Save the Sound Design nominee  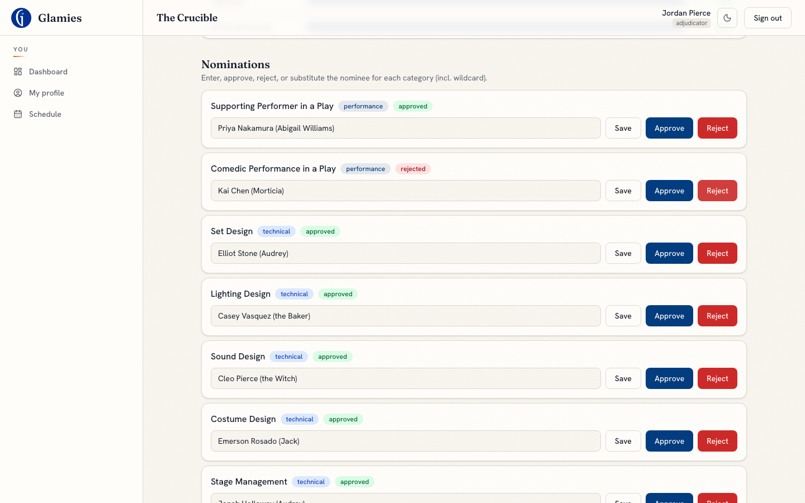pyautogui.click(x=623, y=378)
